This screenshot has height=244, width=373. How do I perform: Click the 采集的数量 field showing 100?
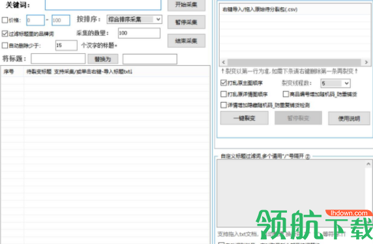(x=139, y=33)
